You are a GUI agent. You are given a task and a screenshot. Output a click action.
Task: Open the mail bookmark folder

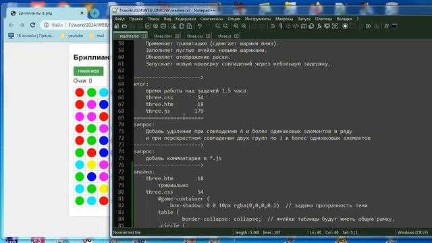coord(97,36)
